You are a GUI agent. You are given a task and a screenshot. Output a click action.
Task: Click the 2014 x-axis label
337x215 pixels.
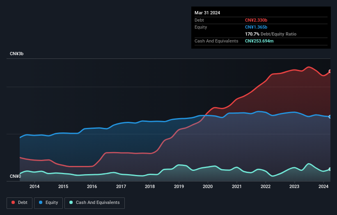point(34,186)
